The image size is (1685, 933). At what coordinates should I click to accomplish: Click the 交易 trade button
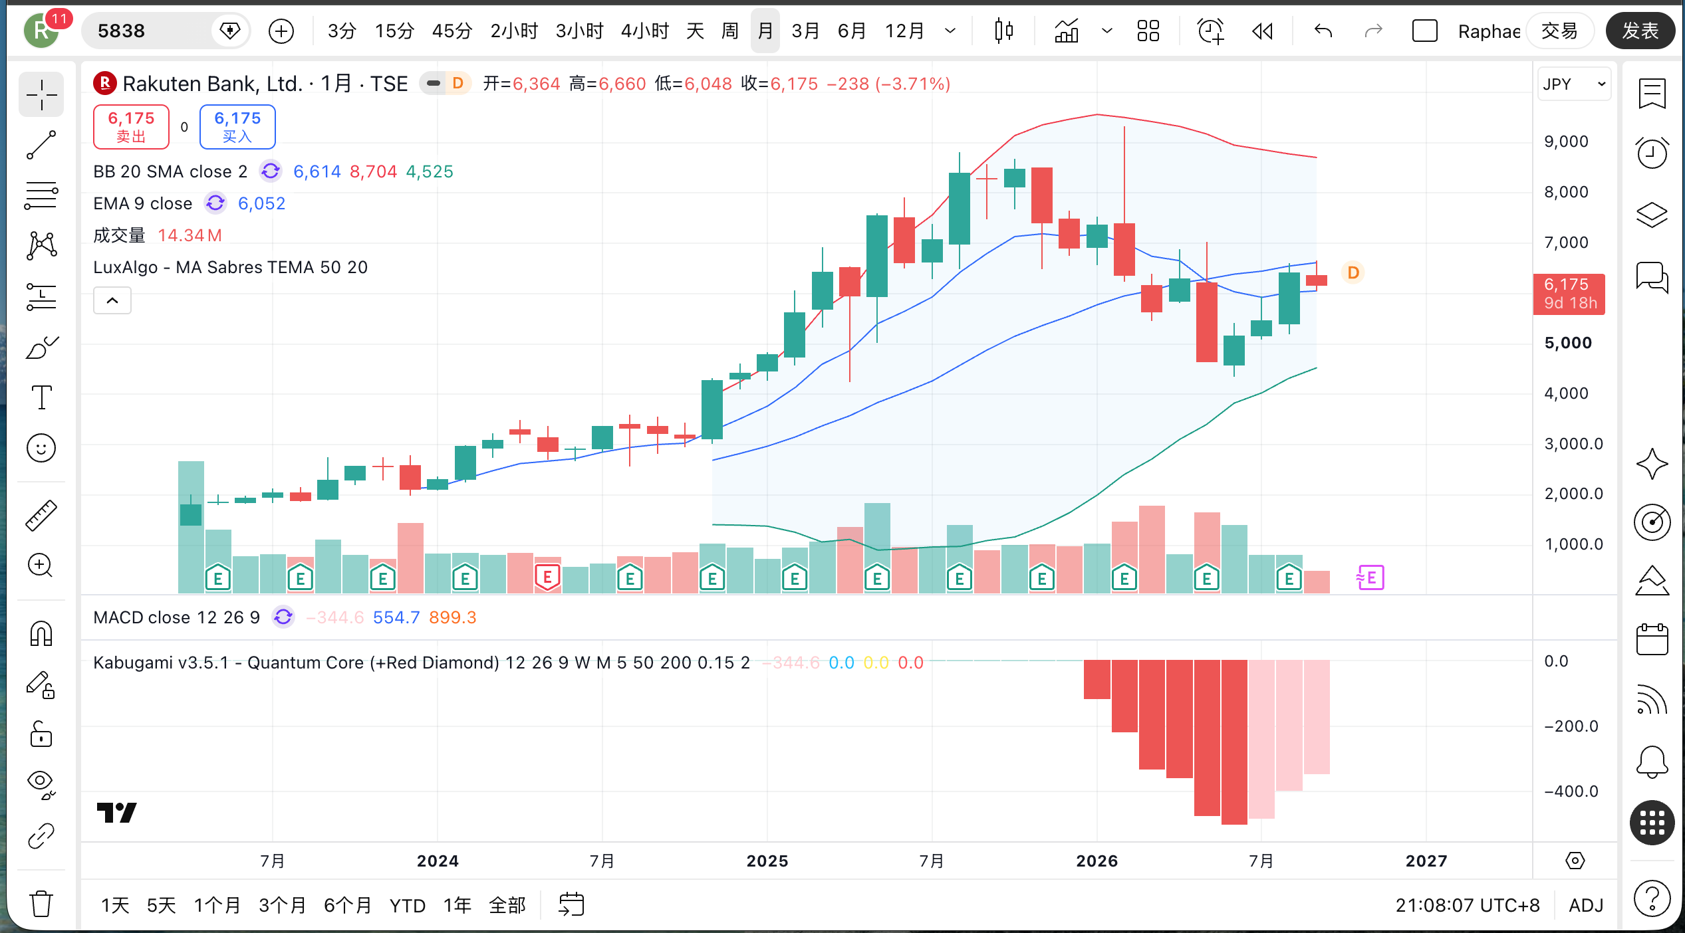[1559, 31]
